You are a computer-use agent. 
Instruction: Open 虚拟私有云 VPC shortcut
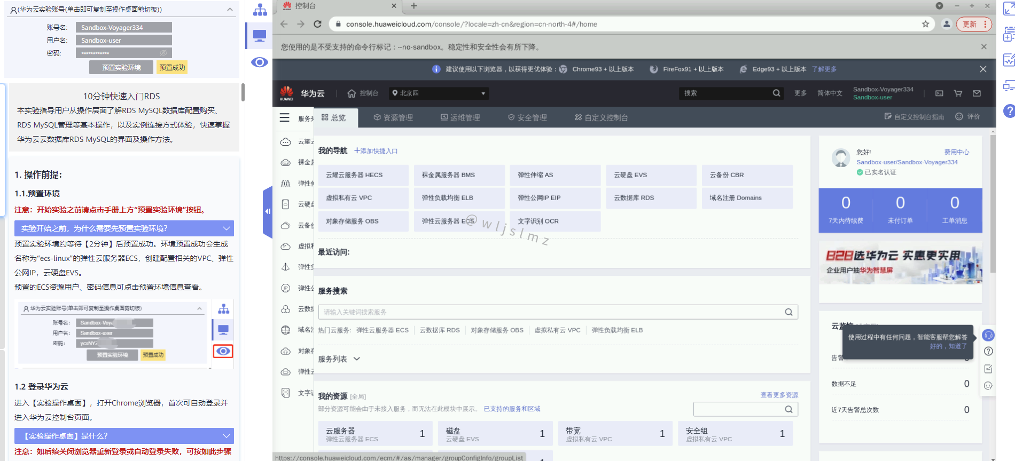click(x=363, y=198)
